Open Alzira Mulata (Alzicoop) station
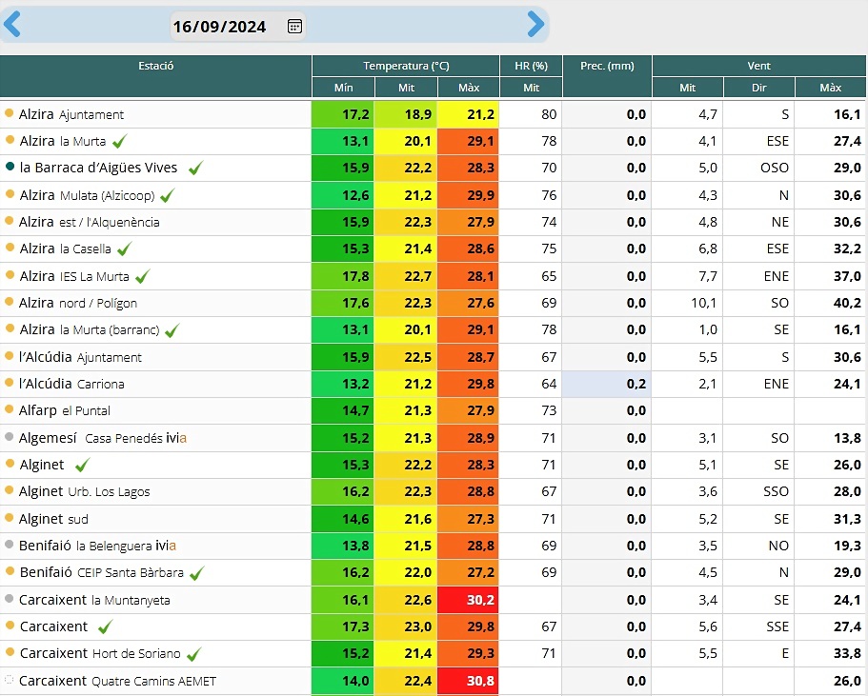 [88, 195]
